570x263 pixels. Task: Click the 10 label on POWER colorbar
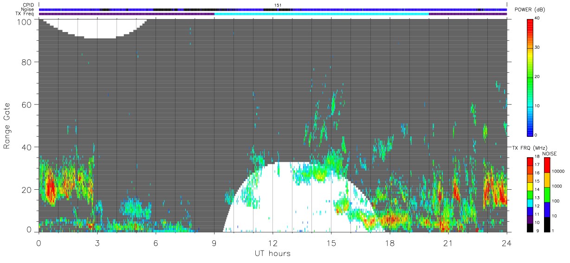click(x=538, y=106)
